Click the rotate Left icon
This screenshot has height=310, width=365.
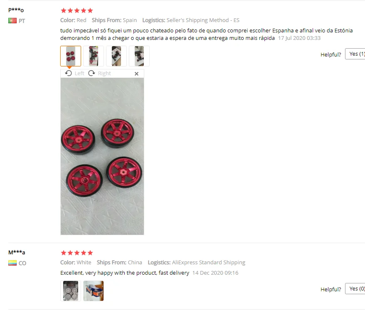[x=69, y=73]
